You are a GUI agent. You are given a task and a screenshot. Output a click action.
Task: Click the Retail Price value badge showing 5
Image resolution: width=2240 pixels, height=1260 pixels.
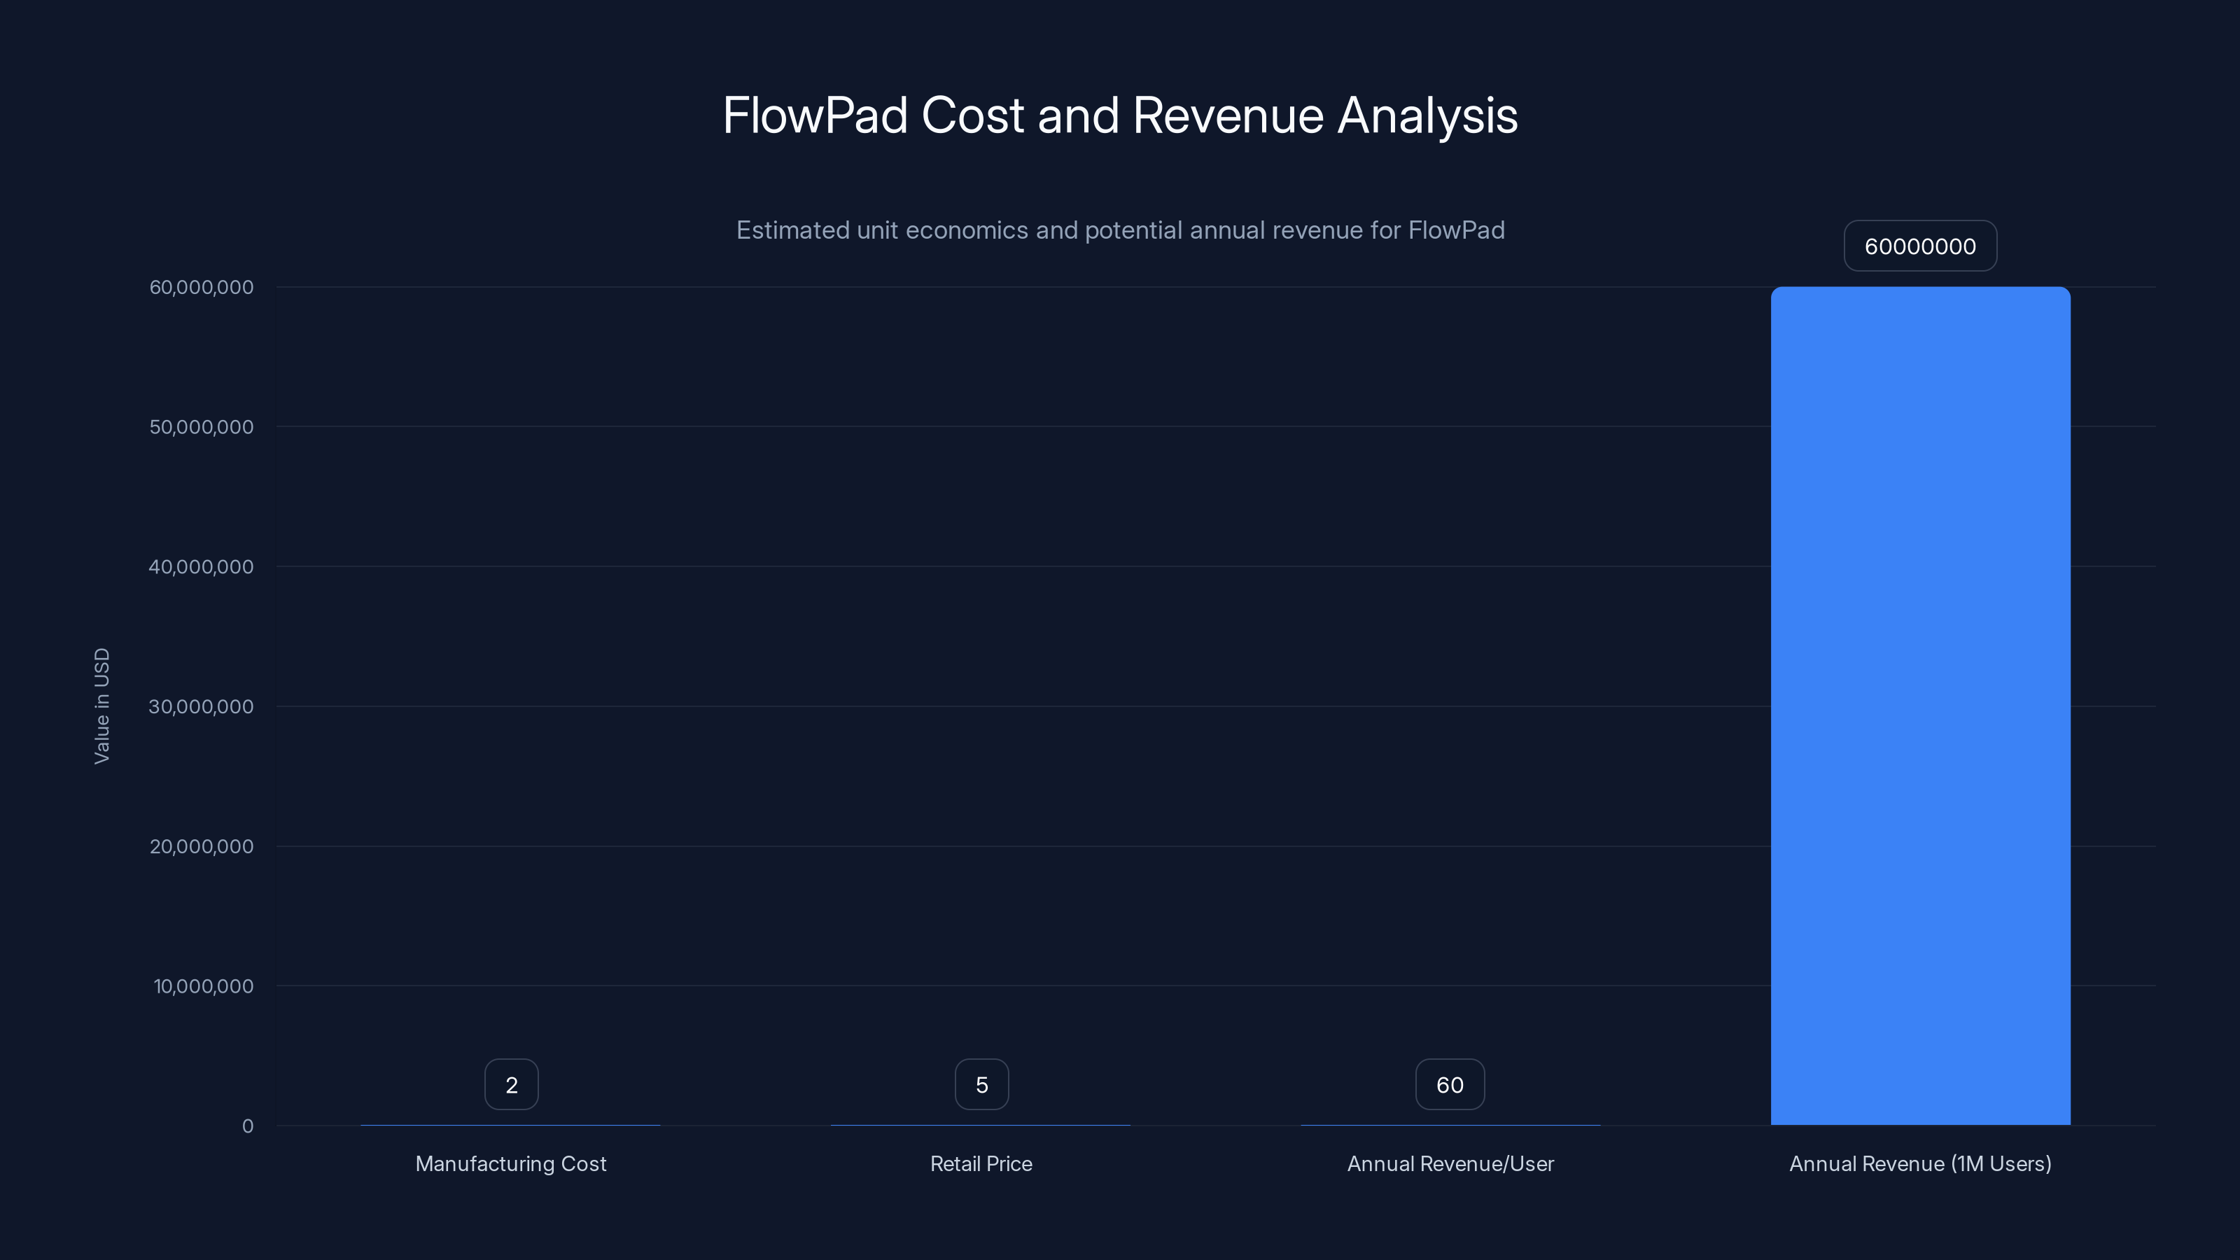tap(981, 1084)
